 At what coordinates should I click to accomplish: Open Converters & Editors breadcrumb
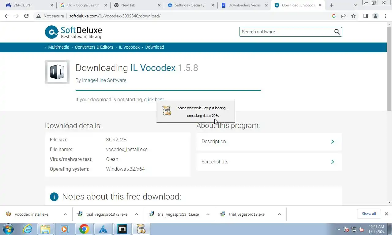click(x=94, y=47)
